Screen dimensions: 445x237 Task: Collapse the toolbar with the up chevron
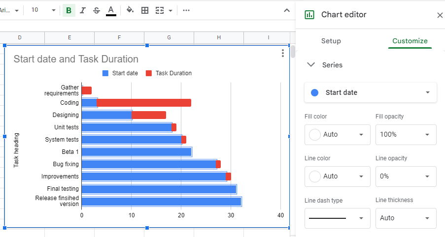[287, 10]
